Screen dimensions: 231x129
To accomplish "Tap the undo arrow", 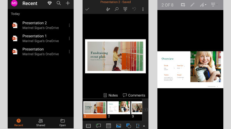I will (134, 9).
